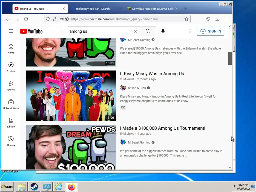
Task: Click the permissions icon in the address bar
Action: point(62,19)
